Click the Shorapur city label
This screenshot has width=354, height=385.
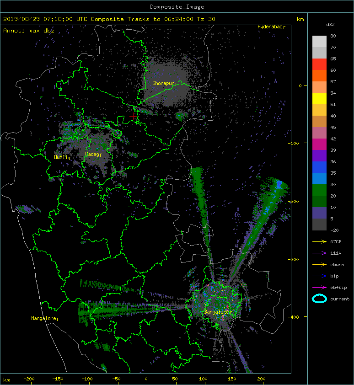click(x=165, y=83)
